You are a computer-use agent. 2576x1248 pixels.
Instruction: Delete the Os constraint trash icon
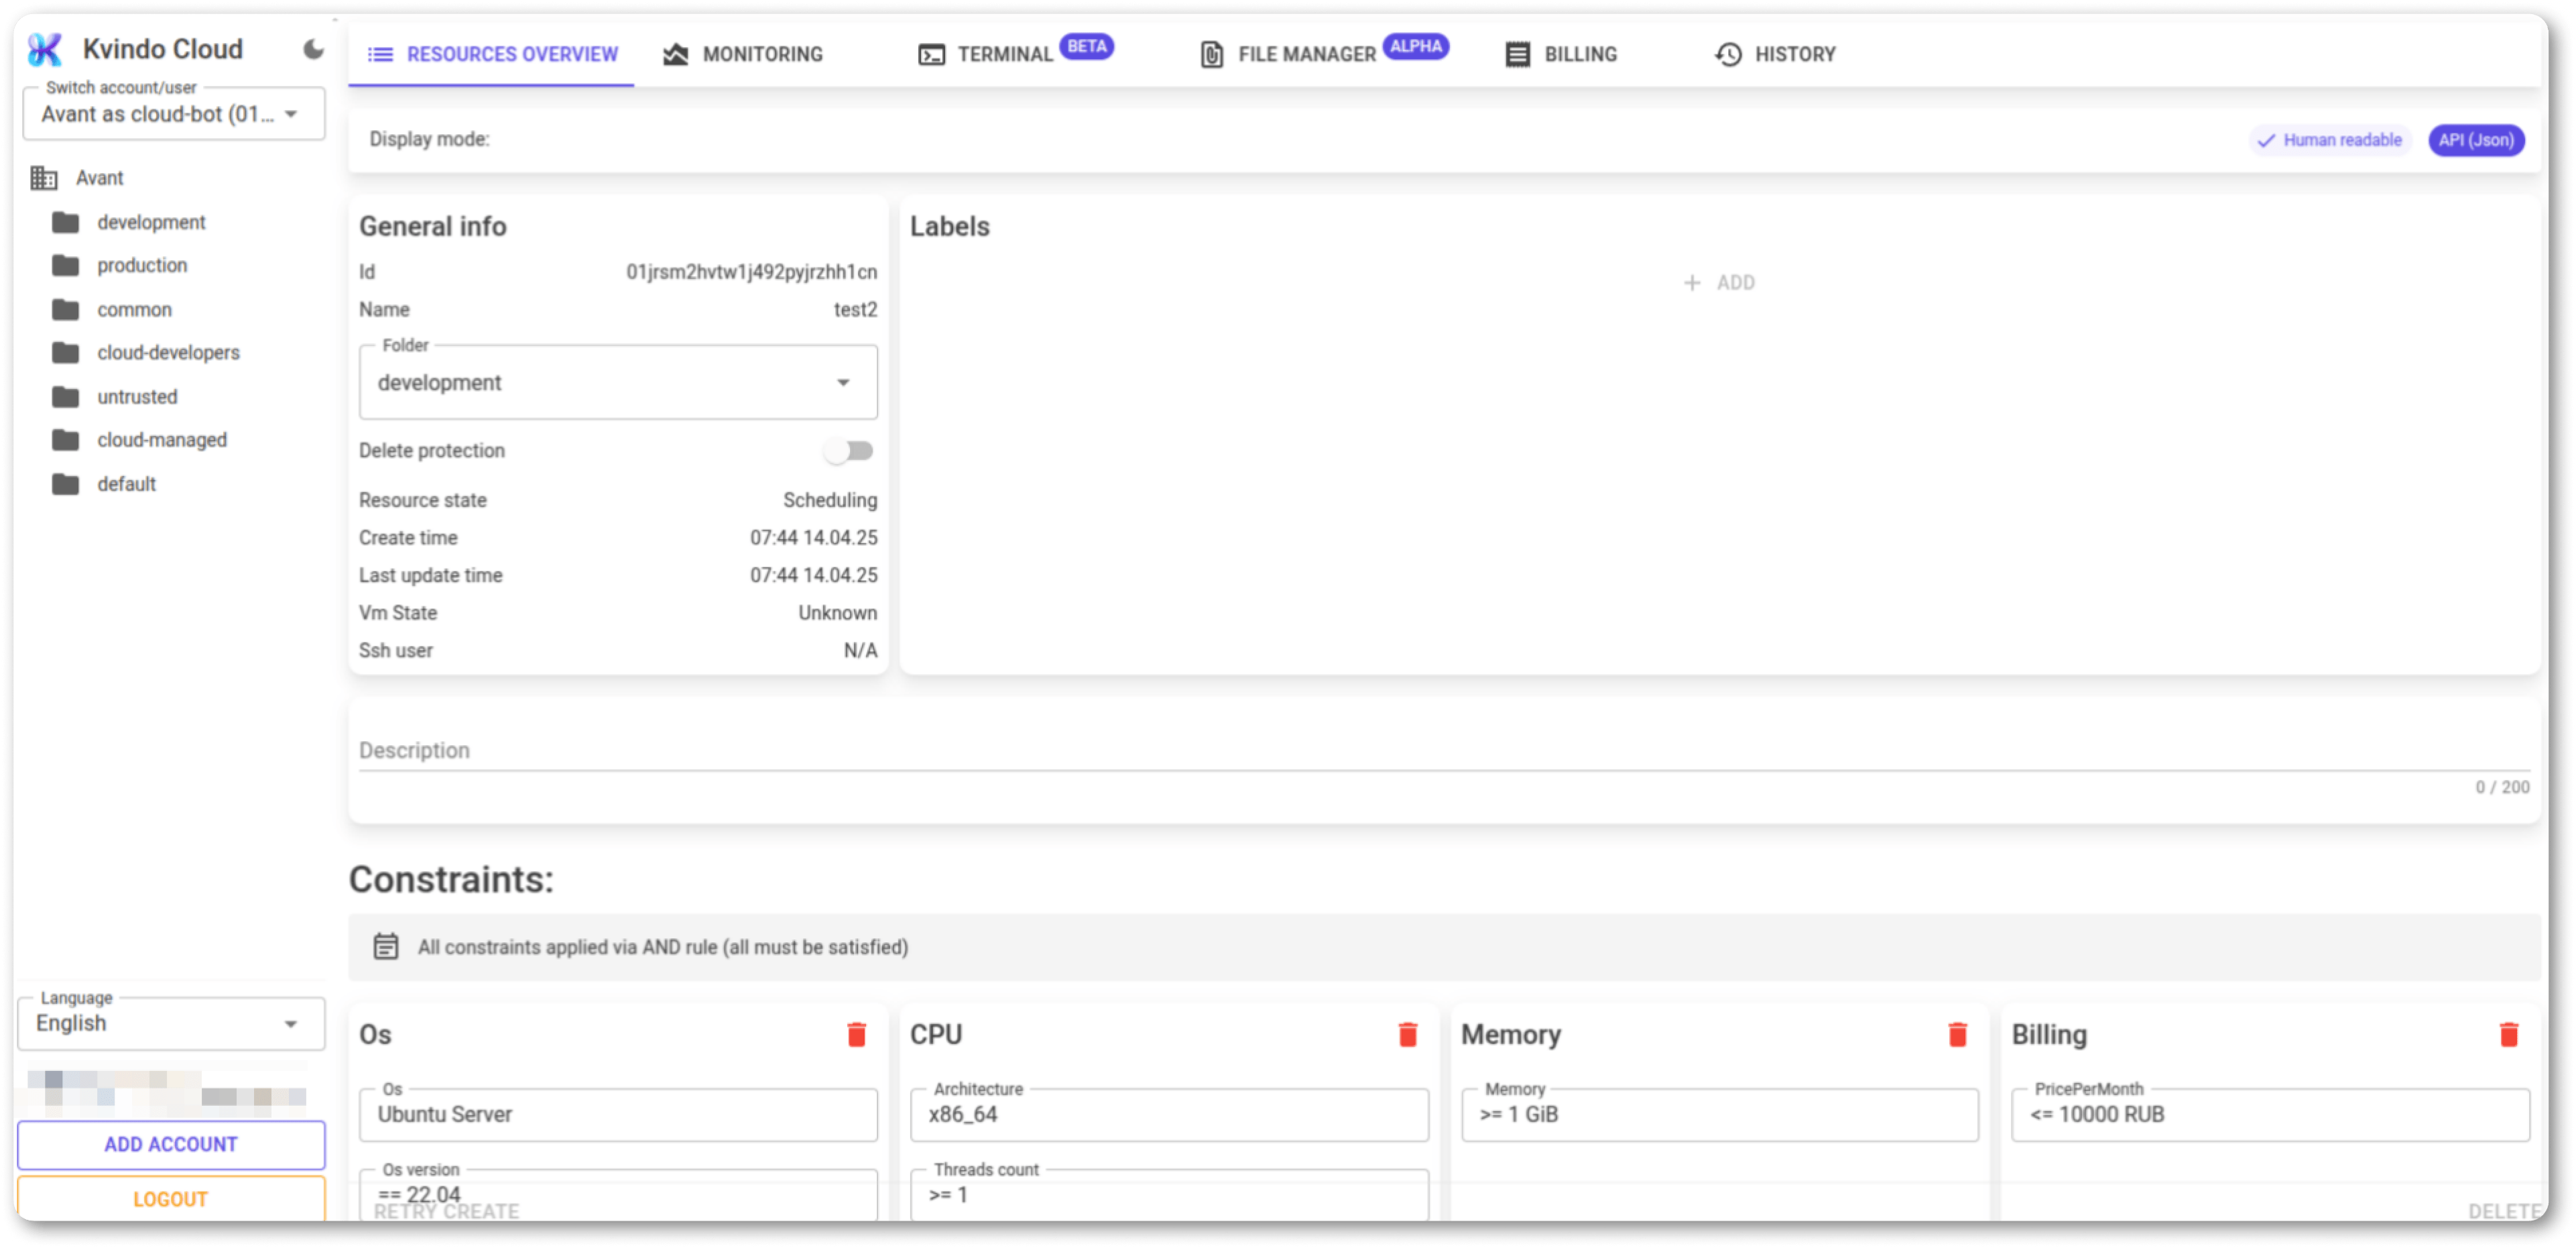pyautogui.click(x=856, y=1034)
